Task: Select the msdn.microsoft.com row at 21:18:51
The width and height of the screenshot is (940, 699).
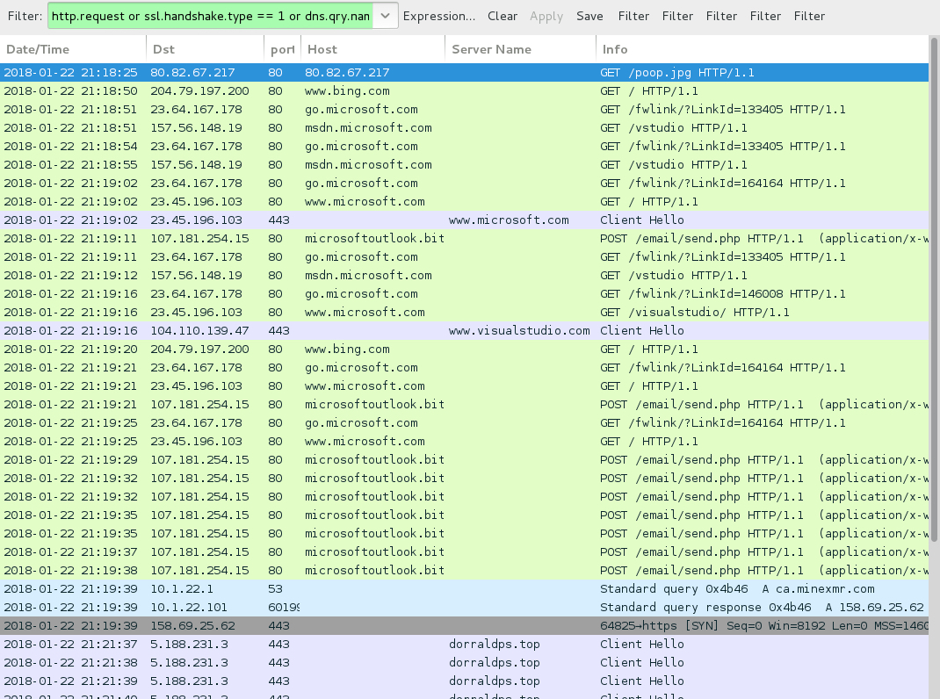Action: (464, 127)
